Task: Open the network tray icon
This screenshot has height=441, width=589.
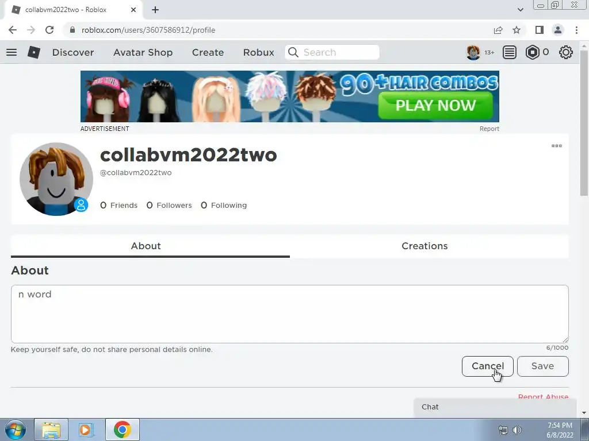Action: [x=503, y=430]
